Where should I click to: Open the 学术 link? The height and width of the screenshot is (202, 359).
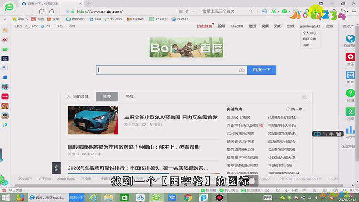(291, 26)
